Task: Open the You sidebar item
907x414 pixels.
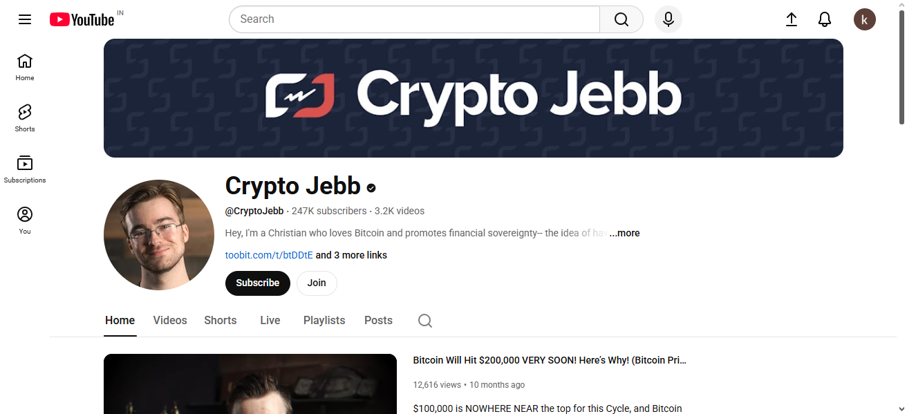Action: (25, 220)
